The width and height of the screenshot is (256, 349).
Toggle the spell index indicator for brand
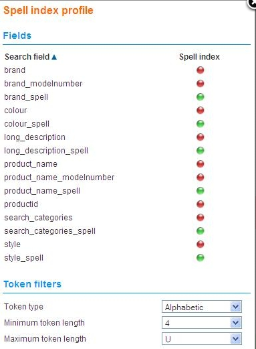pos(200,70)
